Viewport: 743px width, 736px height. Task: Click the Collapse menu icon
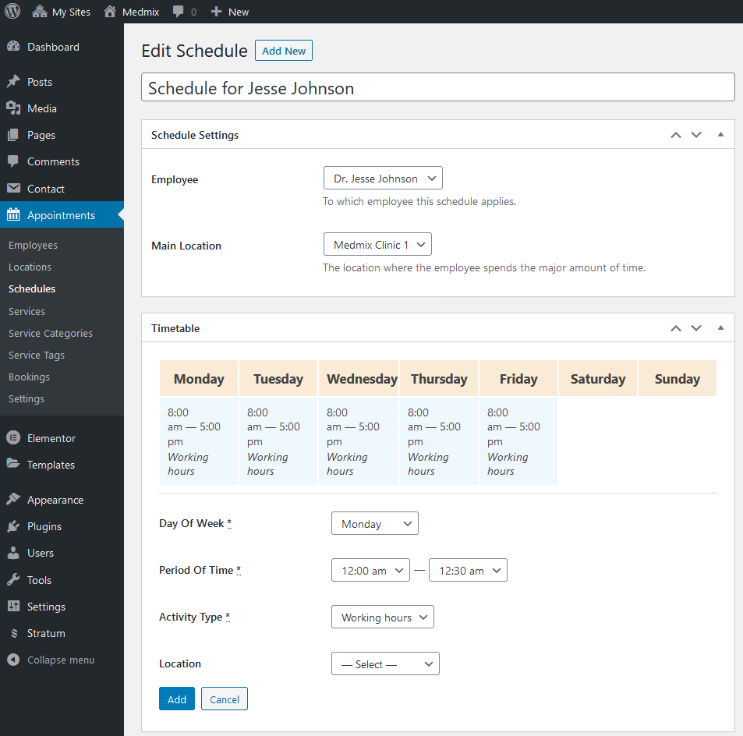13,660
